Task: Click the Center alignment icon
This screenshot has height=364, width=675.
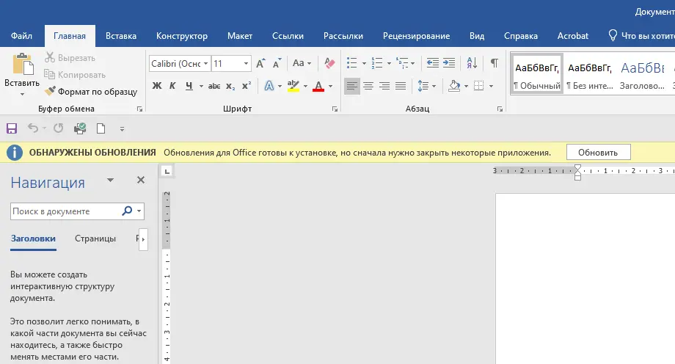Action: click(x=368, y=86)
